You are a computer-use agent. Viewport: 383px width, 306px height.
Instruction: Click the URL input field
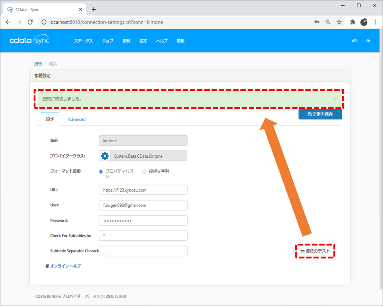143,190
